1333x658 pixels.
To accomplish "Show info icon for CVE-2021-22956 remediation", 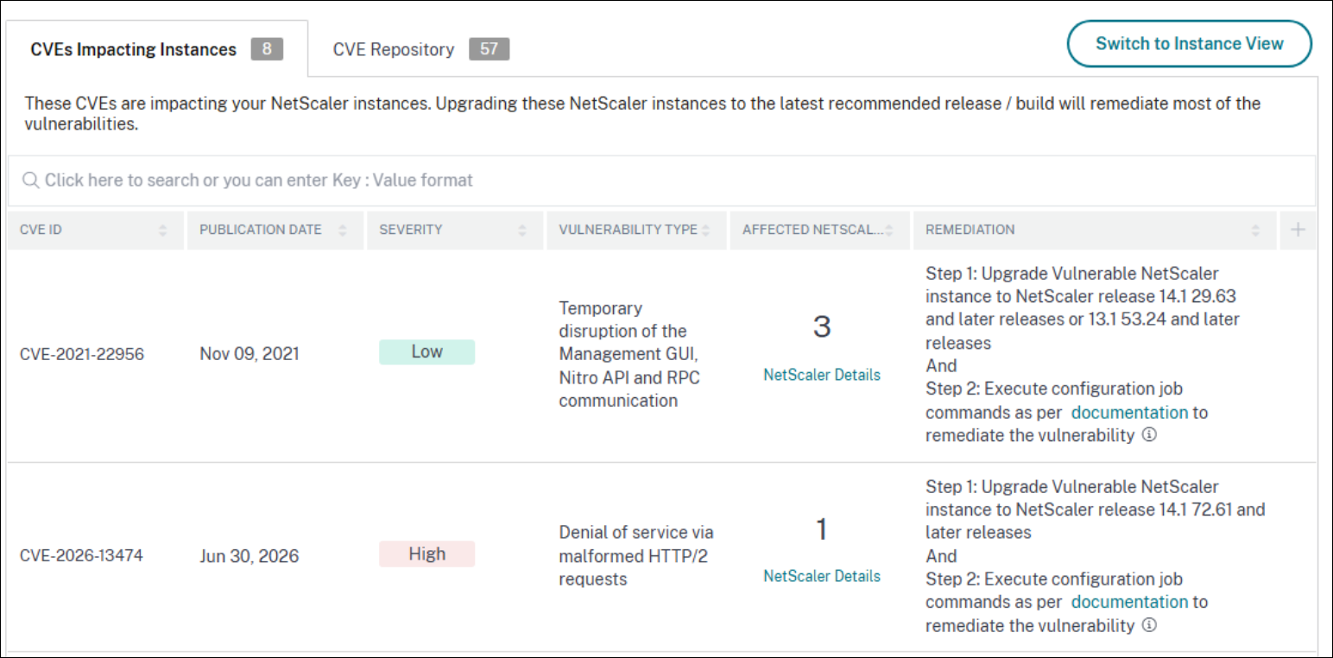I will coord(1149,434).
